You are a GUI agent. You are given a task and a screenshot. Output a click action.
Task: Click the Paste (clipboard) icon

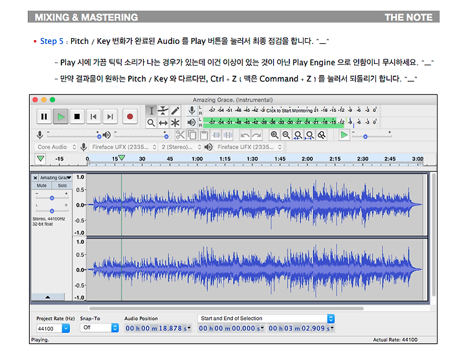204,135
